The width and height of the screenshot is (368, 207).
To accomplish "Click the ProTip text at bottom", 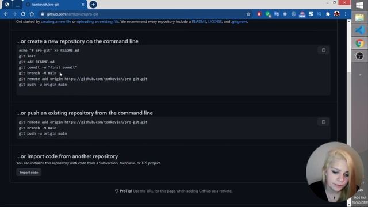I will (x=174, y=191).
